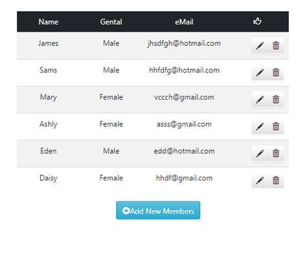This screenshot has height=277, width=307.
Task: Click email edd@hotmail.com
Action: click(x=184, y=151)
